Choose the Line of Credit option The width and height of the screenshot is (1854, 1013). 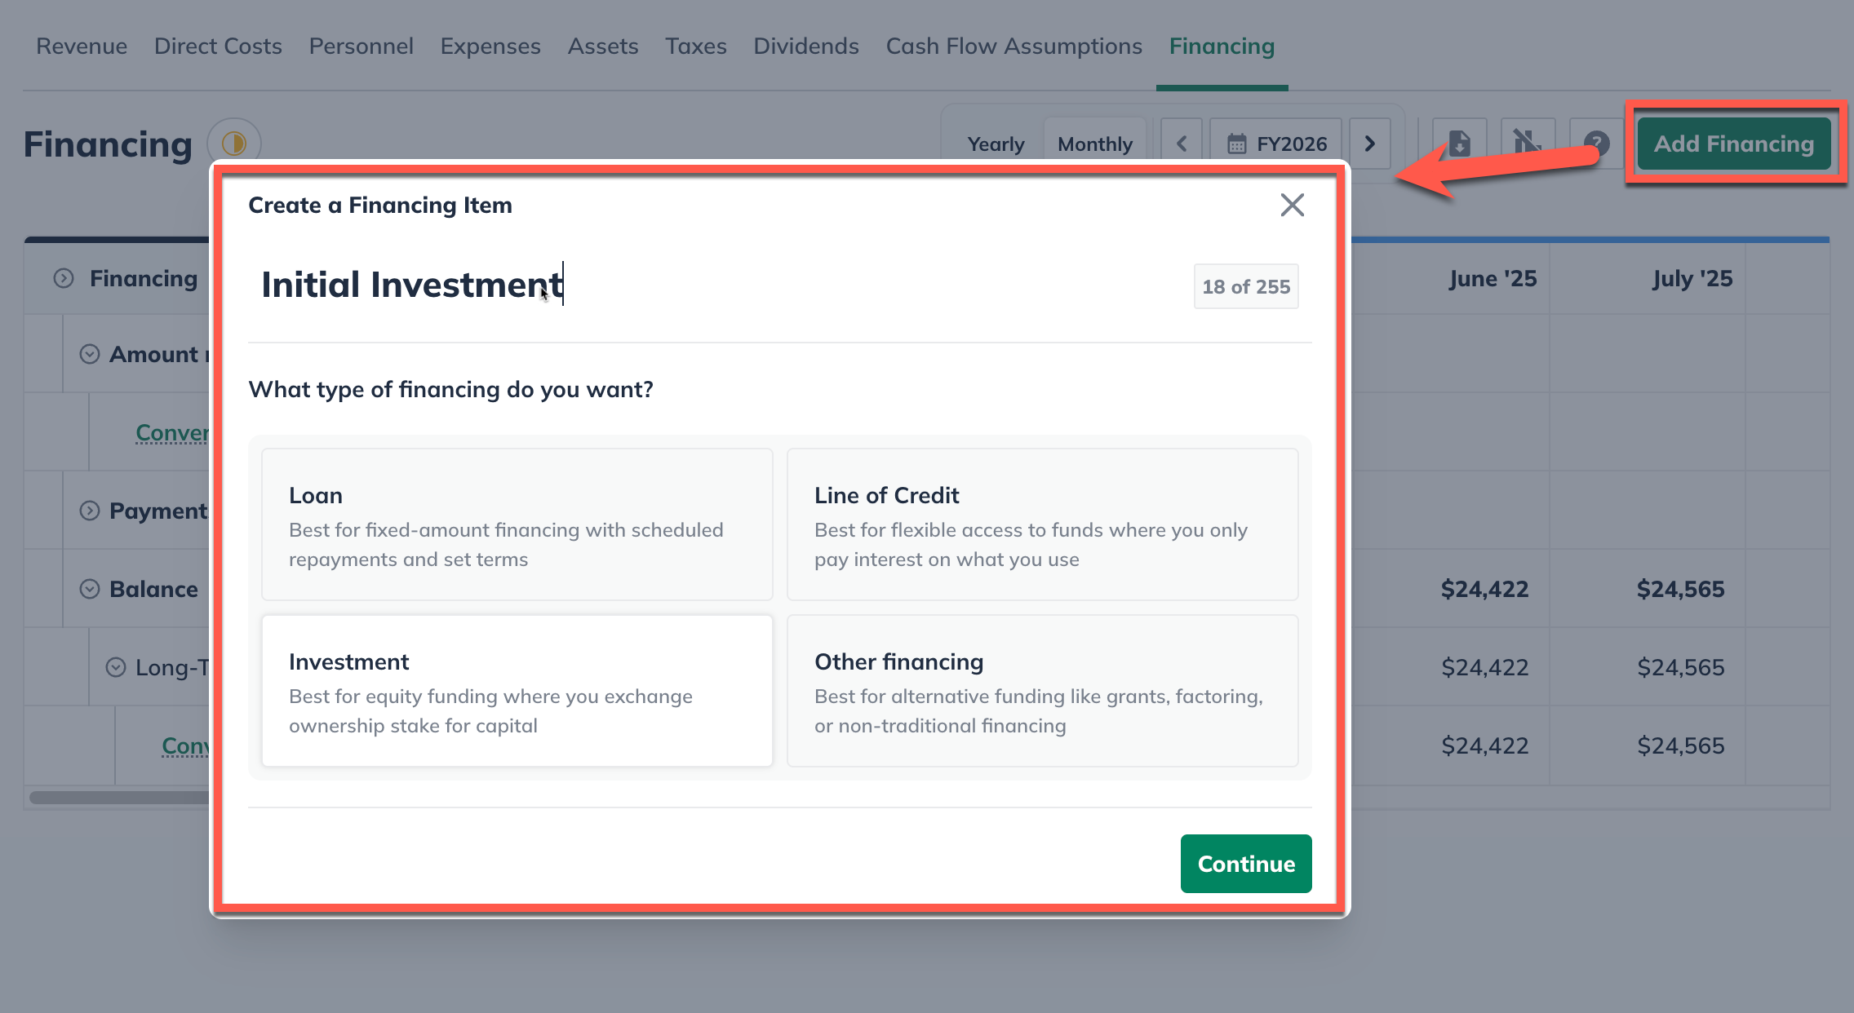coord(1042,524)
